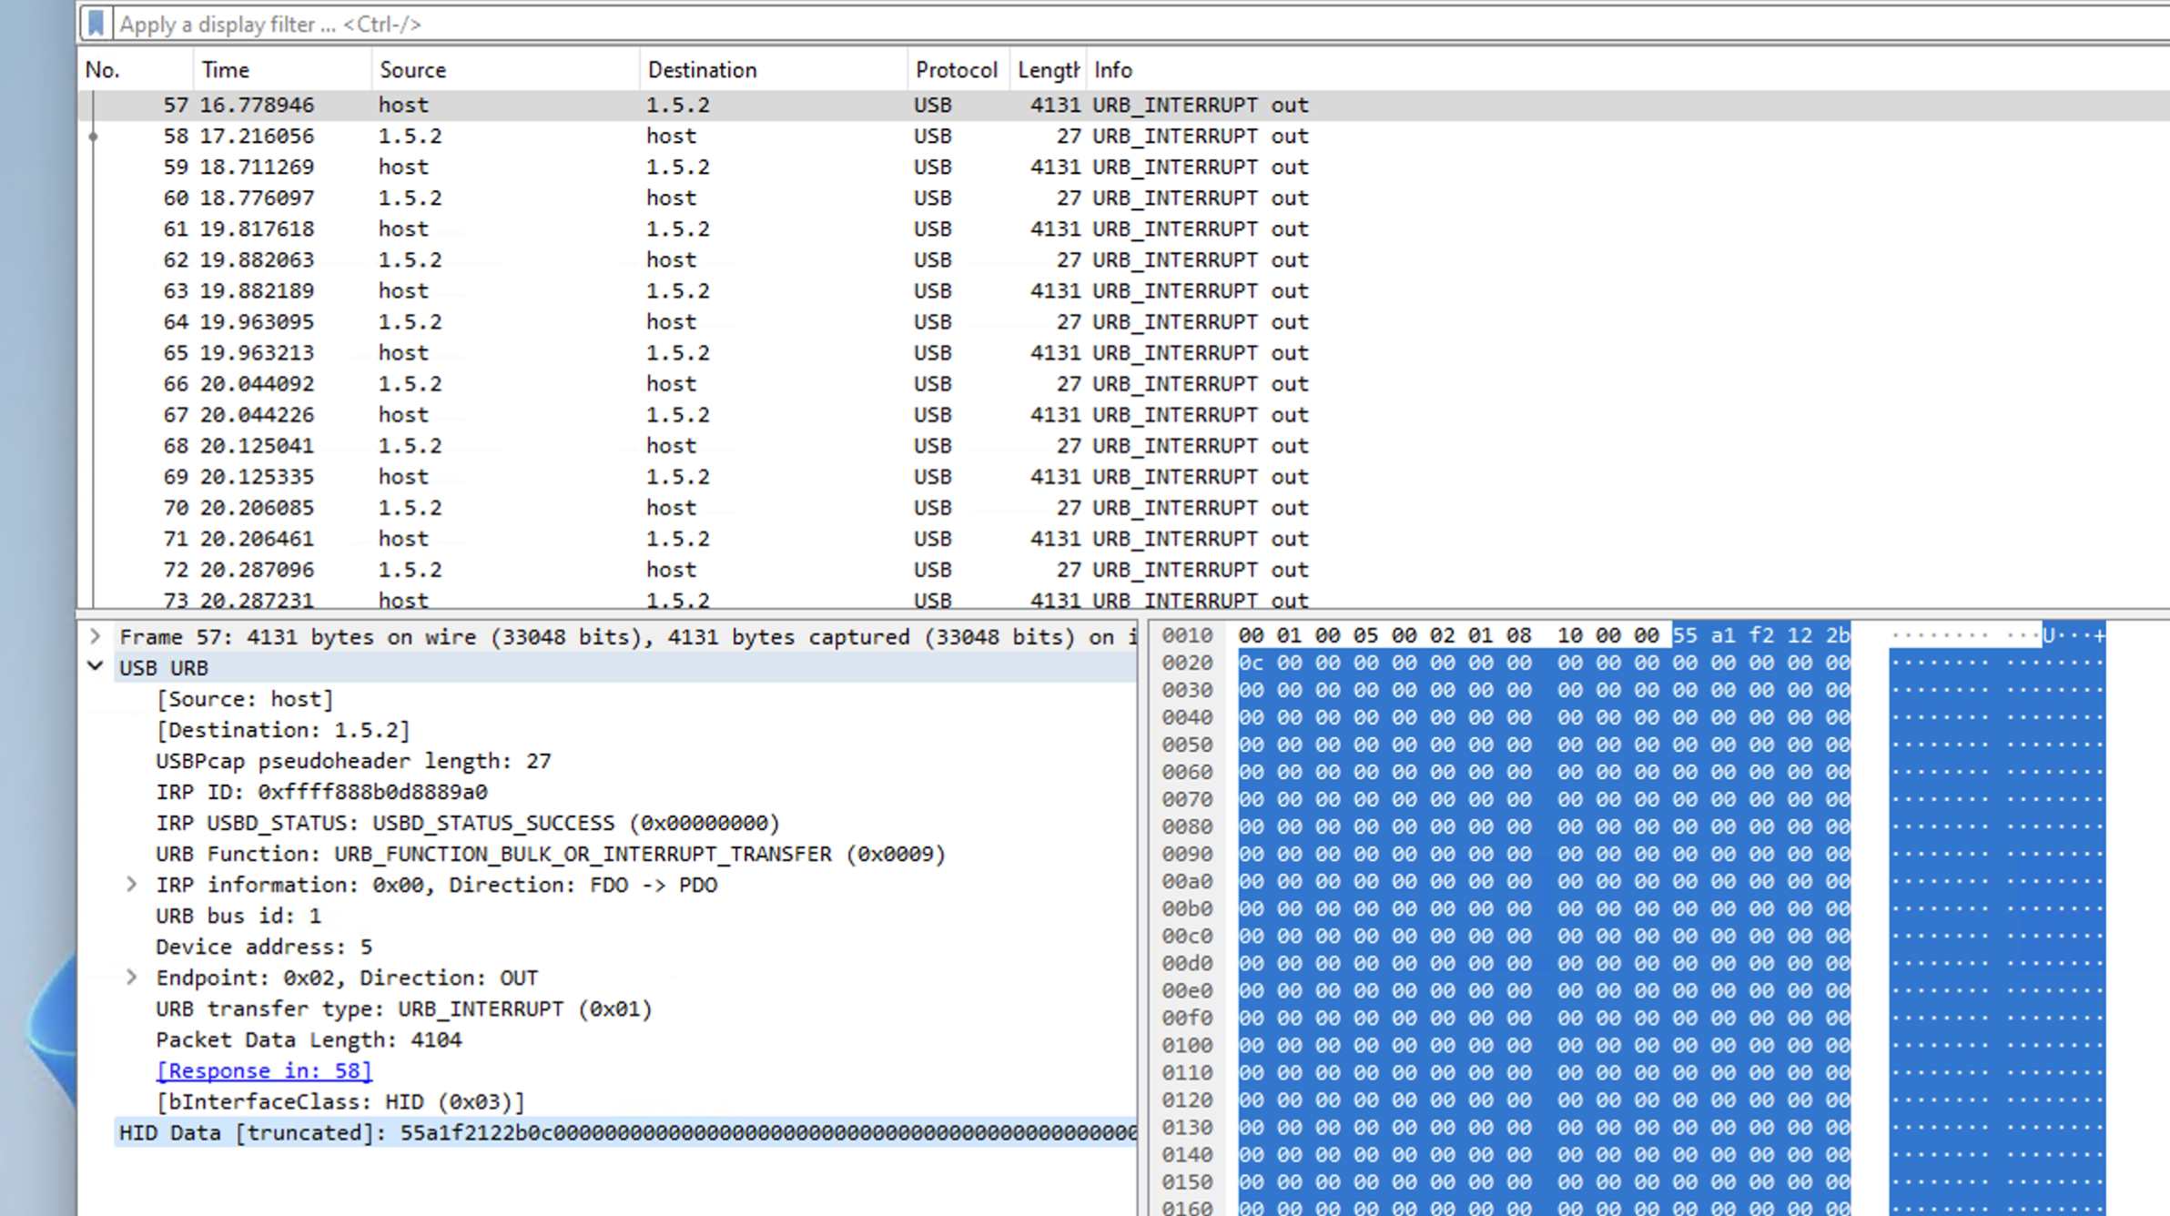Select the Packet Data Length field
This screenshot has width=2170, height=1216.
(x=309, y=1039)
